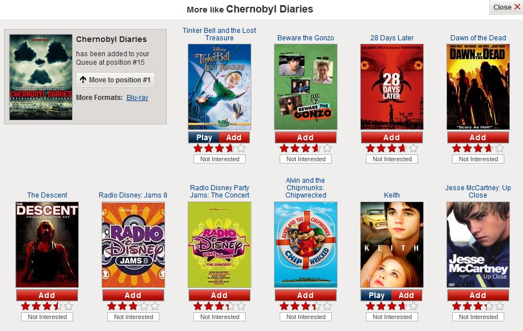
Task: Open the Beware the Gonzo title link
Action: coord(306,37)
